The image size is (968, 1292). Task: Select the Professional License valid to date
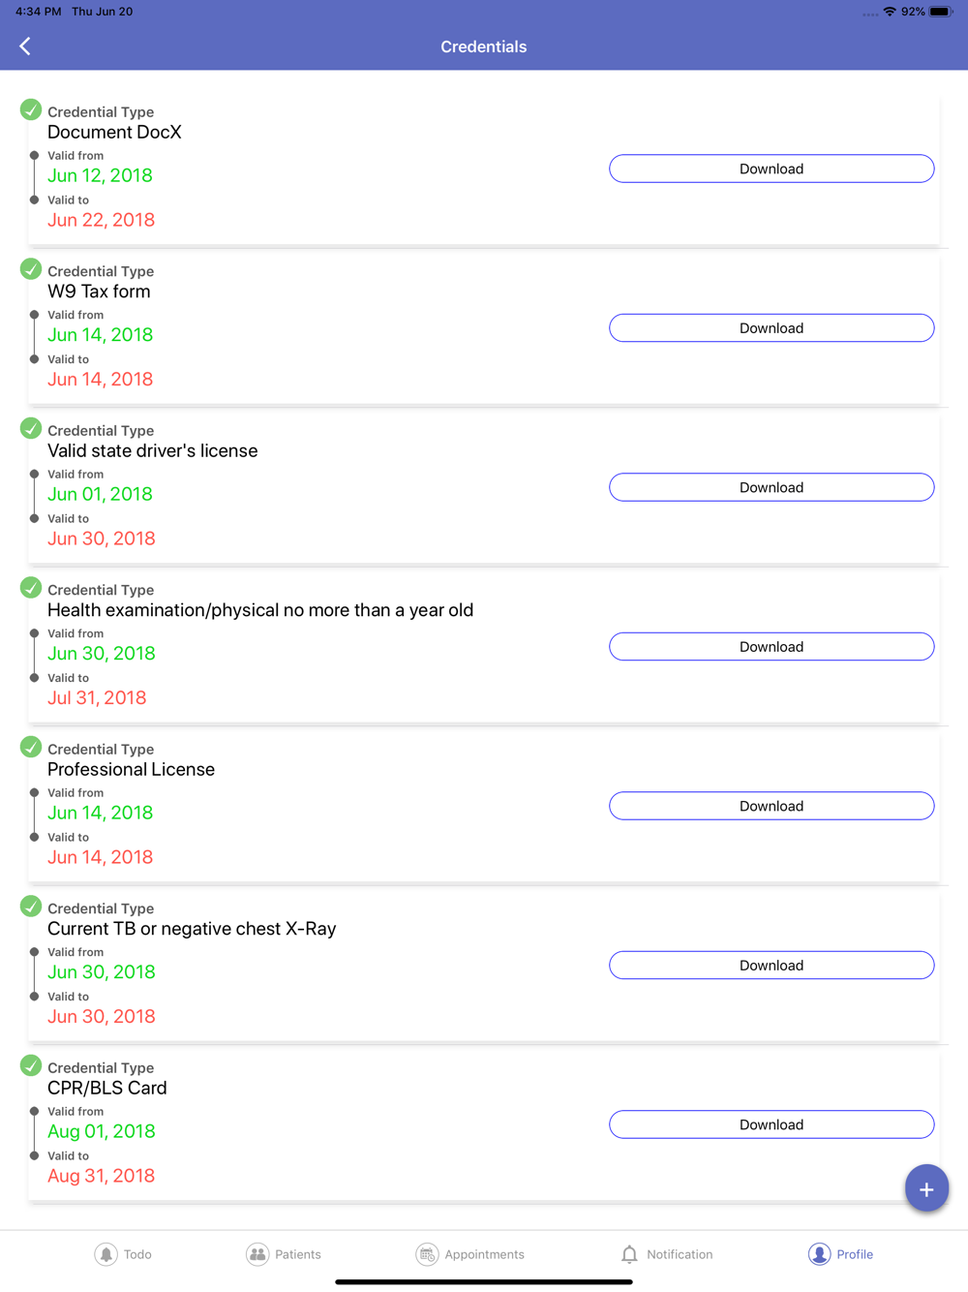coord(100,857)
